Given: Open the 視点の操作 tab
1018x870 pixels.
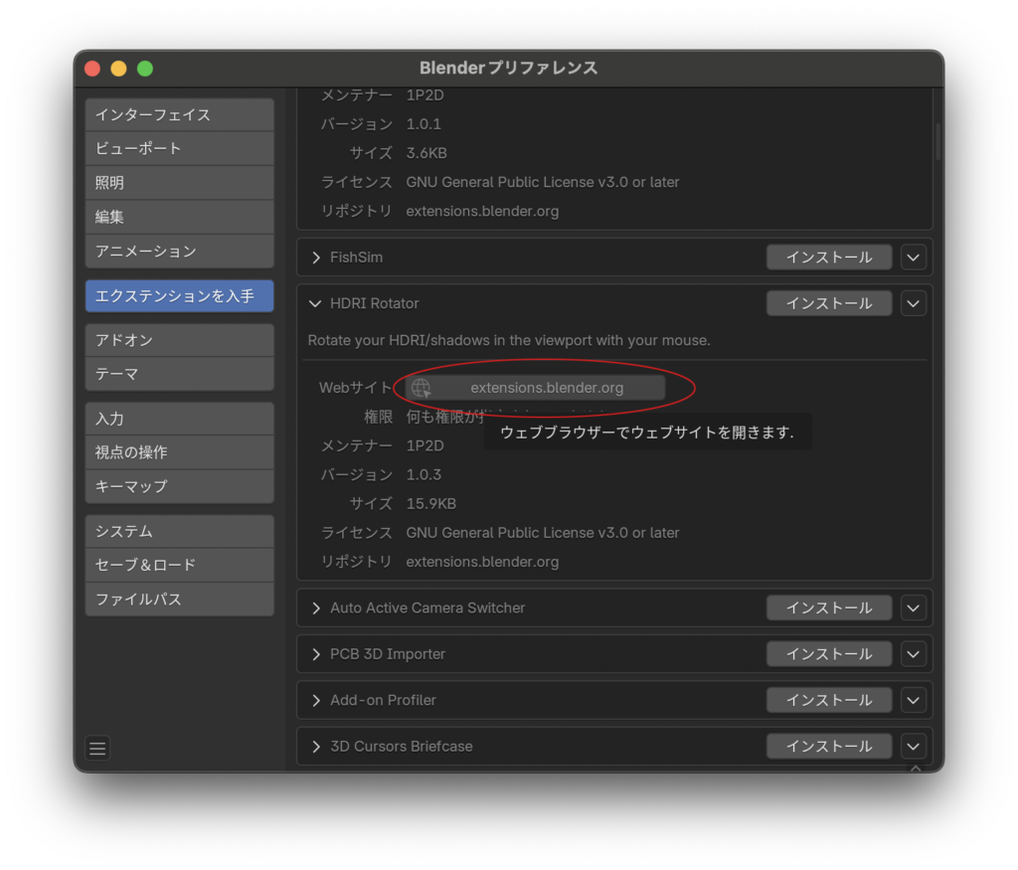Looking at the screenshot, I should (x=179, y=452).
